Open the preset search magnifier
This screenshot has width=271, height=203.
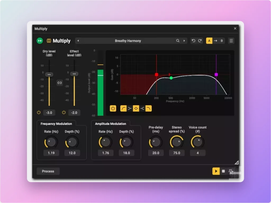[178, 41]
